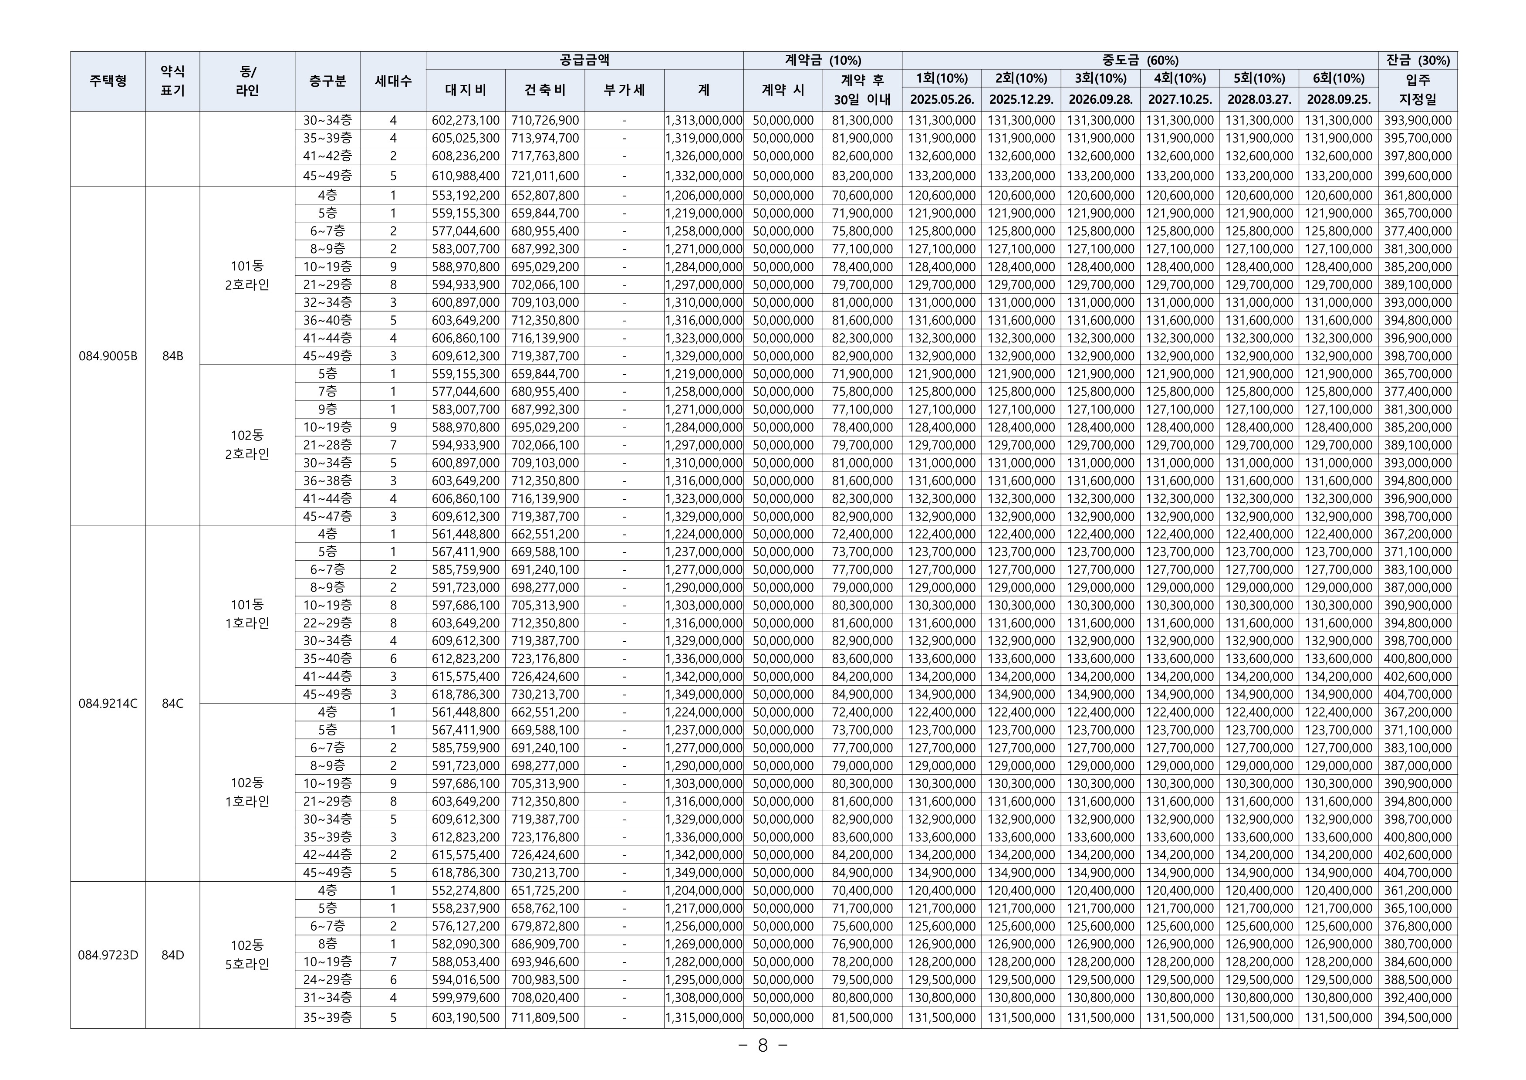
Task: Select the 입주 지정일 header cell
Action: (x=1418, y=91)
